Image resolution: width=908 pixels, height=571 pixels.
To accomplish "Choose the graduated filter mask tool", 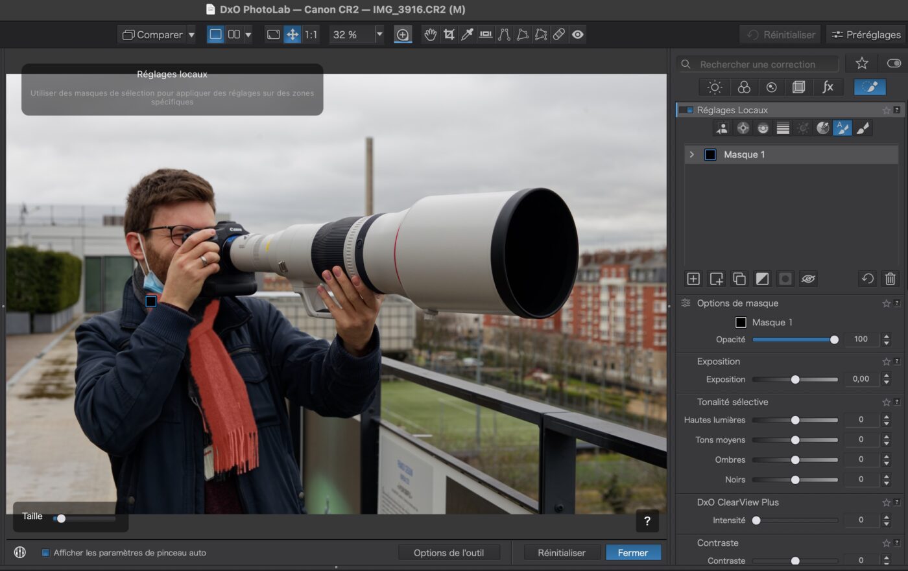I will point(783,128).
